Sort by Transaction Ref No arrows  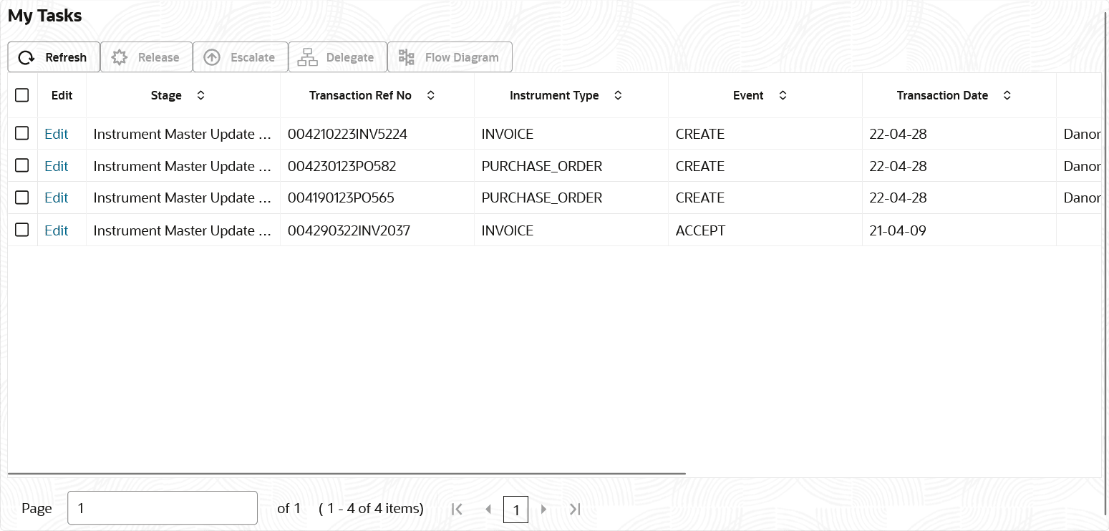click(430, 95)
